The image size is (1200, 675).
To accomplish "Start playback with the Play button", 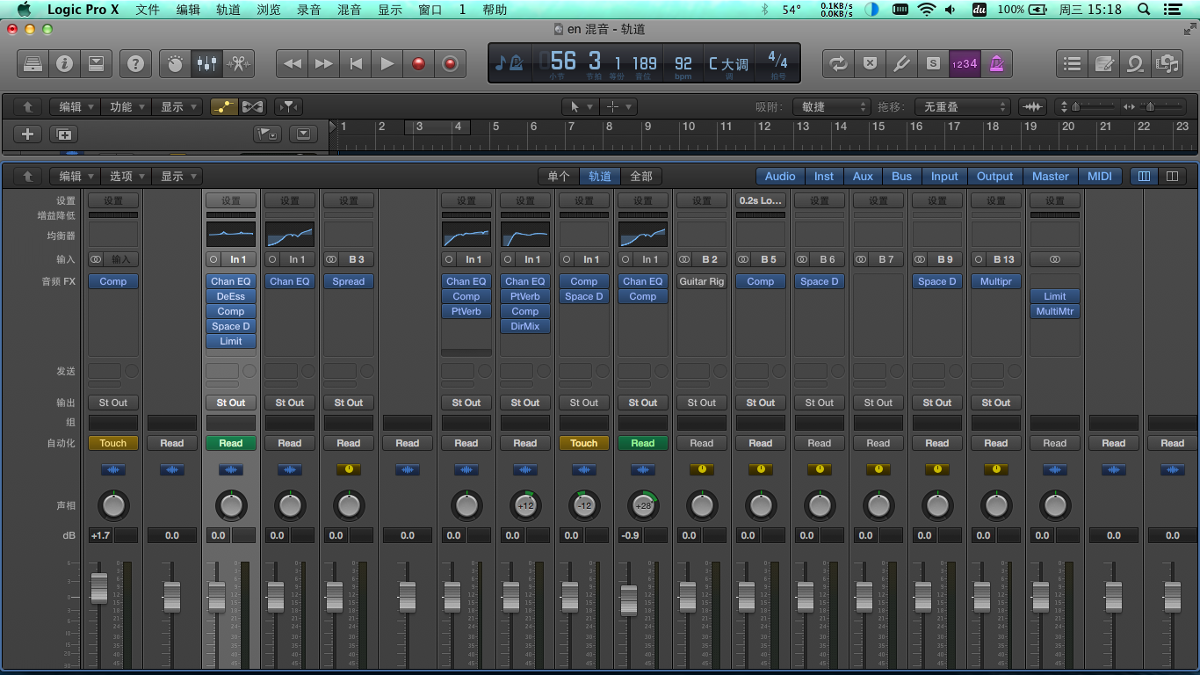I will pos(387,63).
